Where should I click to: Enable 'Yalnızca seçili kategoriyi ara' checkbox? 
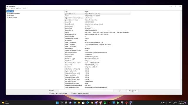(50, 93)
